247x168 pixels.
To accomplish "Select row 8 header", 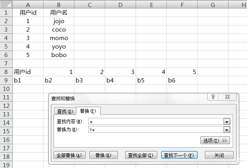I will point(6,72).
